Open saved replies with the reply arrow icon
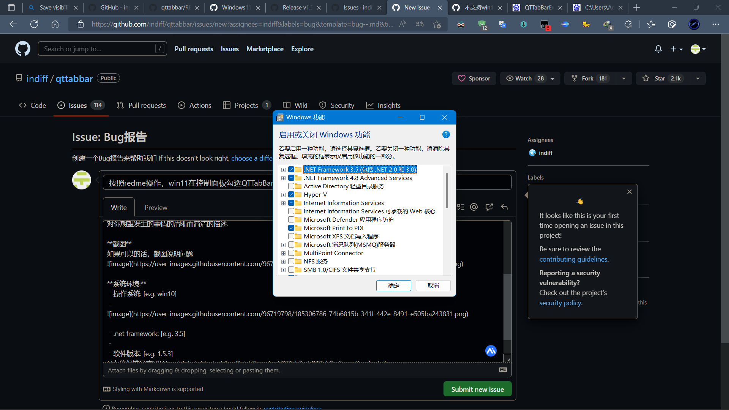The width and height of the screenshot is (729, 410). pos(504,207)
